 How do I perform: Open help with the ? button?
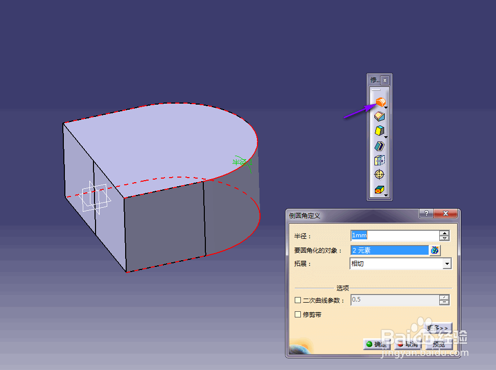pyautogui.click(x=427, y=213)
